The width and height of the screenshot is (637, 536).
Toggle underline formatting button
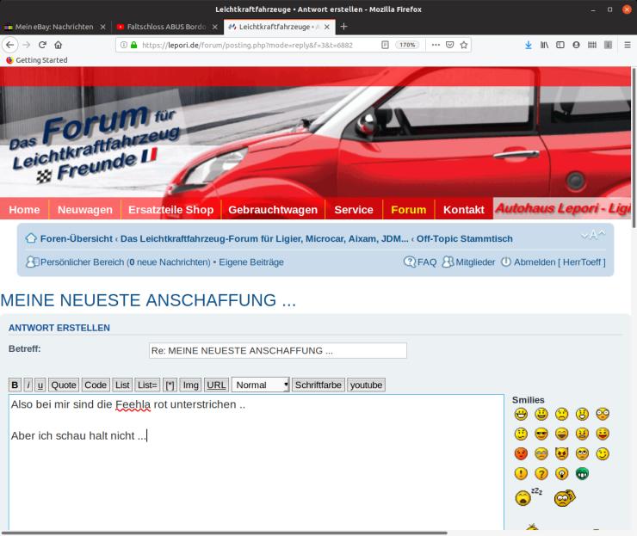coord(40,385)
